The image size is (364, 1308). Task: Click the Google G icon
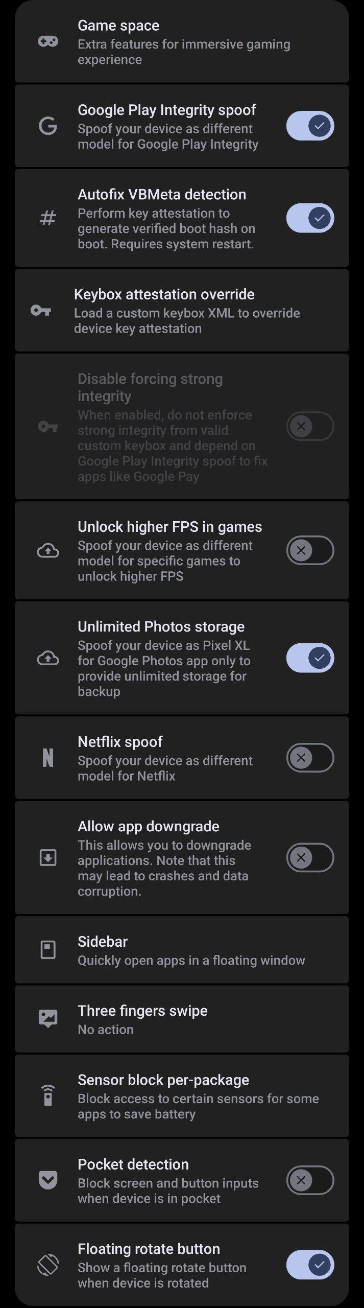click(x=48, y=126)
